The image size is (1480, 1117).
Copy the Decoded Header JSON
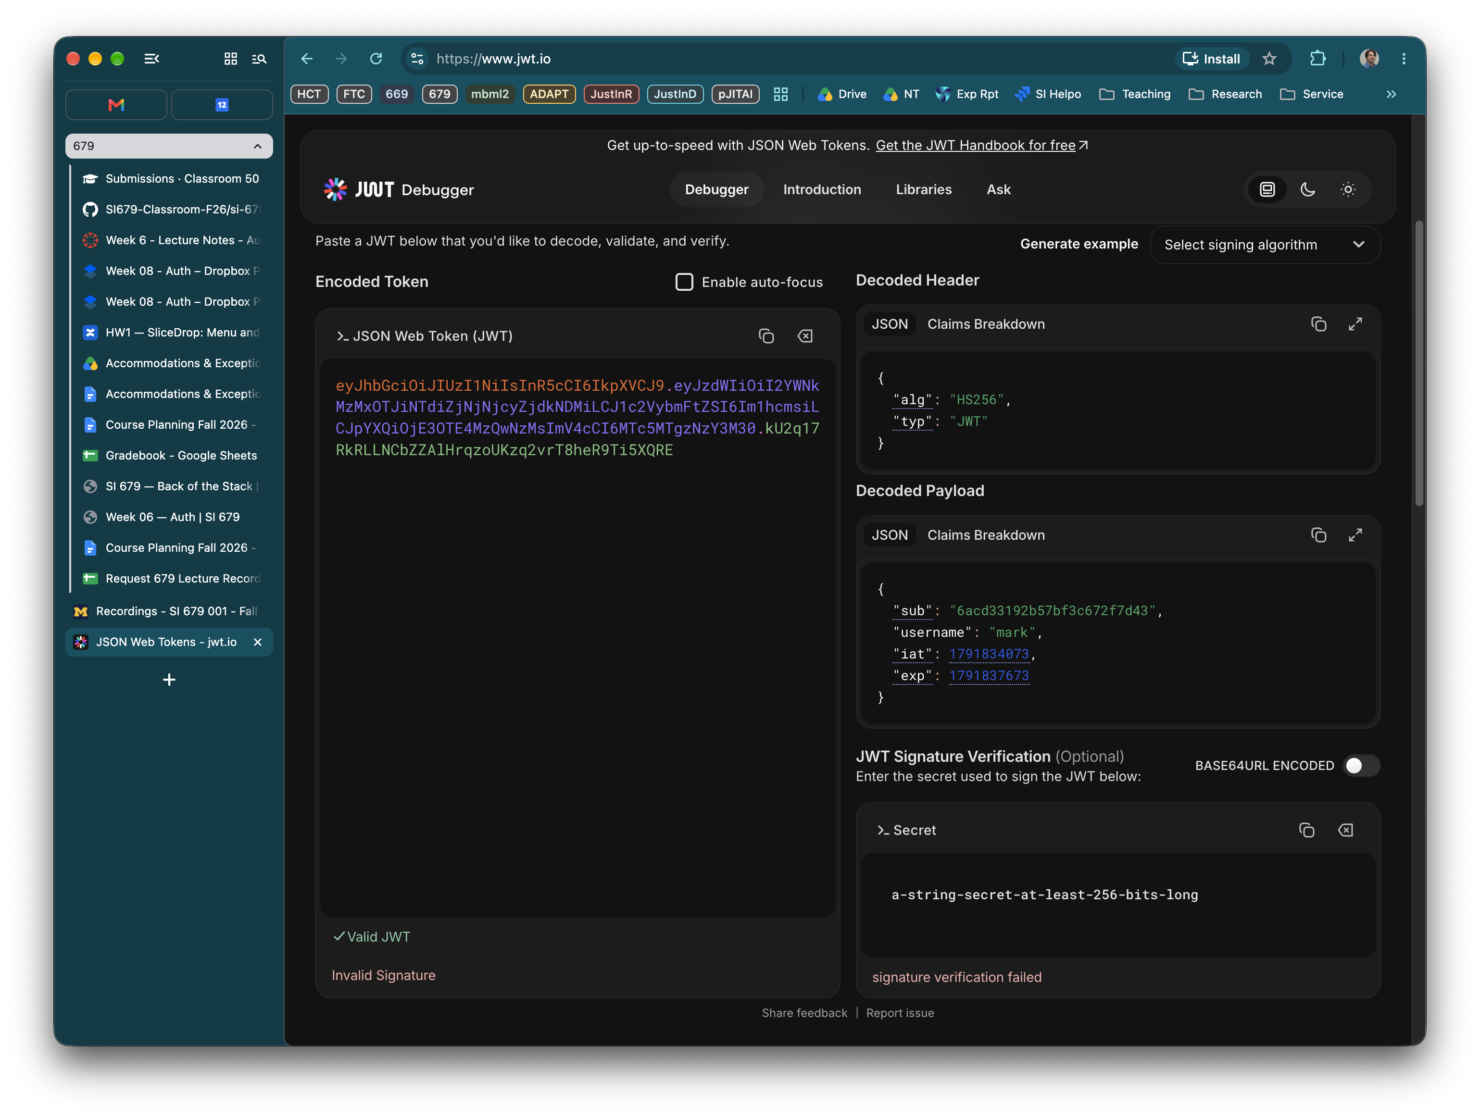pos(1318,324)
